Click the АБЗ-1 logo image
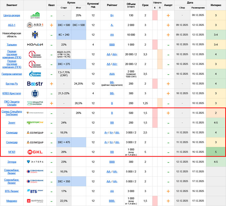226x206 pixels. [x=35, y=25]
